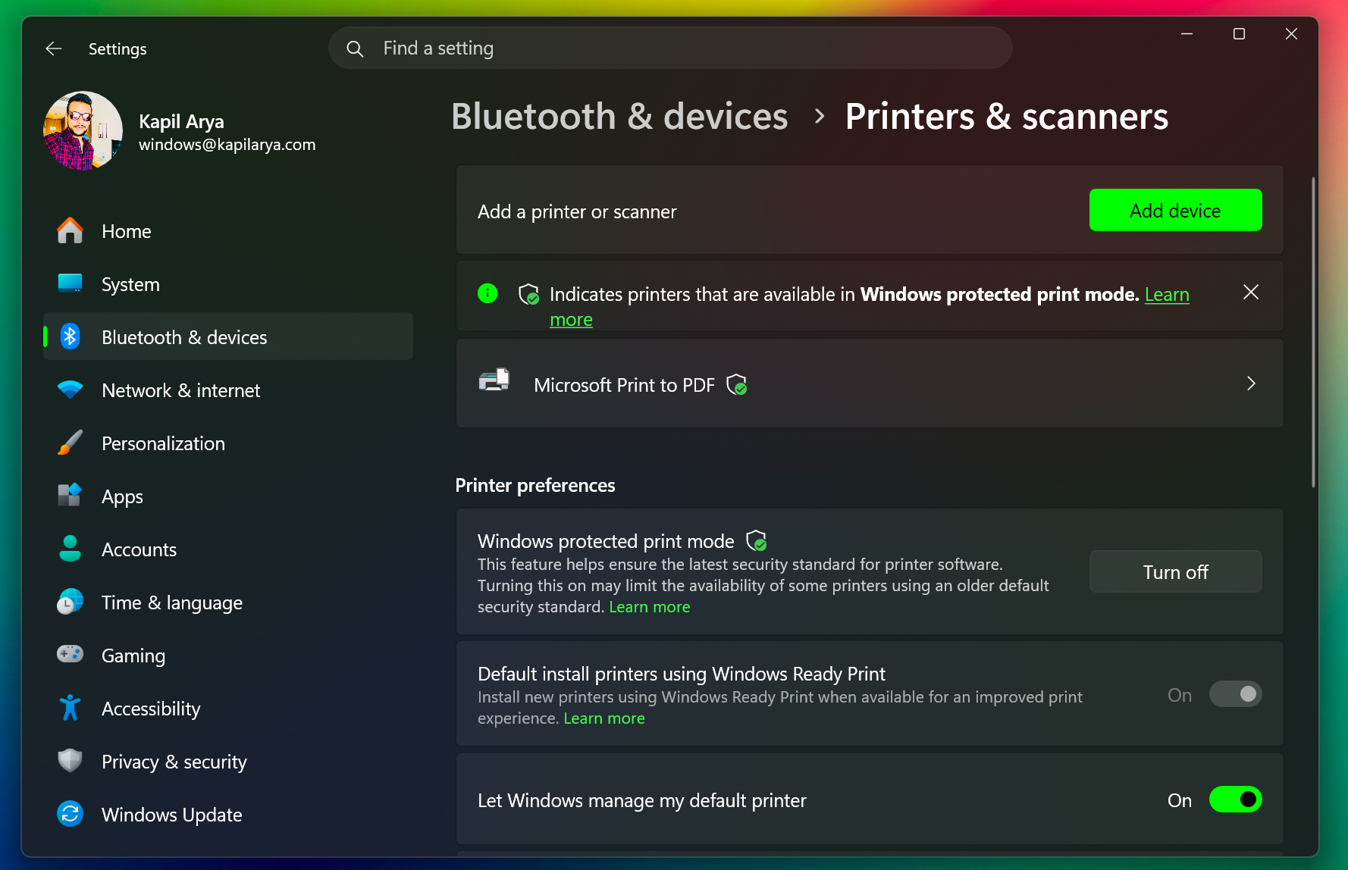Click the Turn off button
This screenshot has width=1348, height=870.
[1175, 571]
